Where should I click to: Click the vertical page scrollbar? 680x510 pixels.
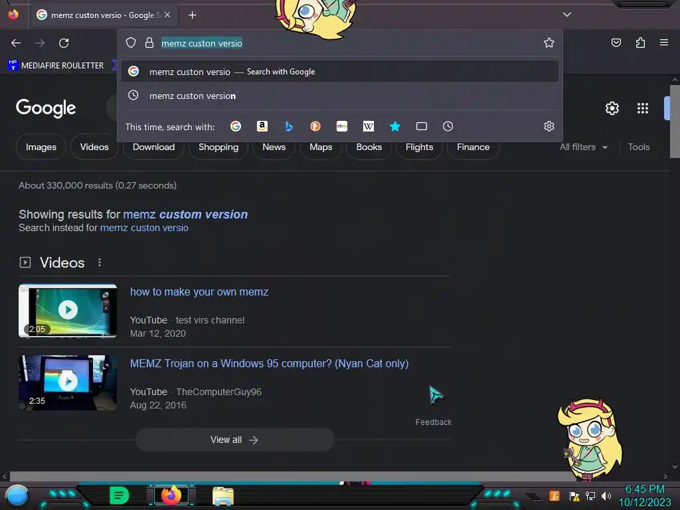[675, 123]
